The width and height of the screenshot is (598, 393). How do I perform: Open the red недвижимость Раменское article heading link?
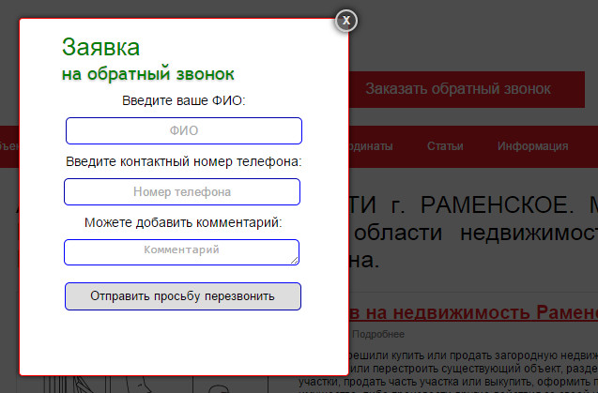click(x=473, y=312)
